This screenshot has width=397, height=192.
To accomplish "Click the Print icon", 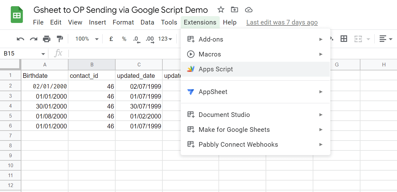I will click(x=46, y=39).
